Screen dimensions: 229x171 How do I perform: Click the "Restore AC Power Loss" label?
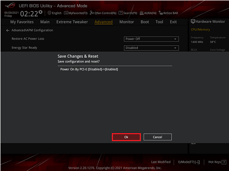coord(28,39)
